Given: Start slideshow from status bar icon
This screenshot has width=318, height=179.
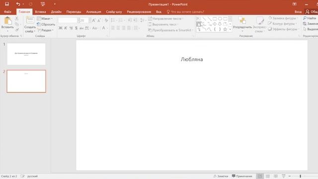Looking at the screenshot, I should pyautogui.click(x=284, y=176).
